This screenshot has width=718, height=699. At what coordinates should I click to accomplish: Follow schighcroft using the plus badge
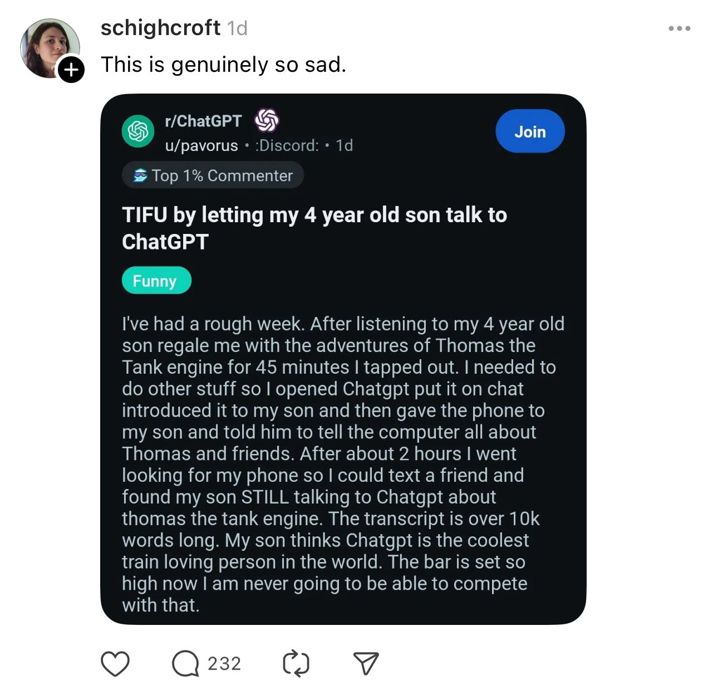tap(71, 70)
